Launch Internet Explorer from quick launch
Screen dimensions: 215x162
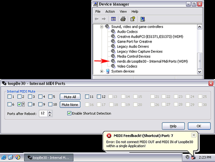point(4,157)
